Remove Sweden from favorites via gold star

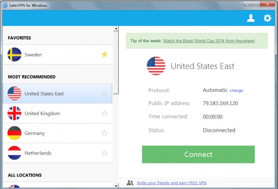(104, 54)
